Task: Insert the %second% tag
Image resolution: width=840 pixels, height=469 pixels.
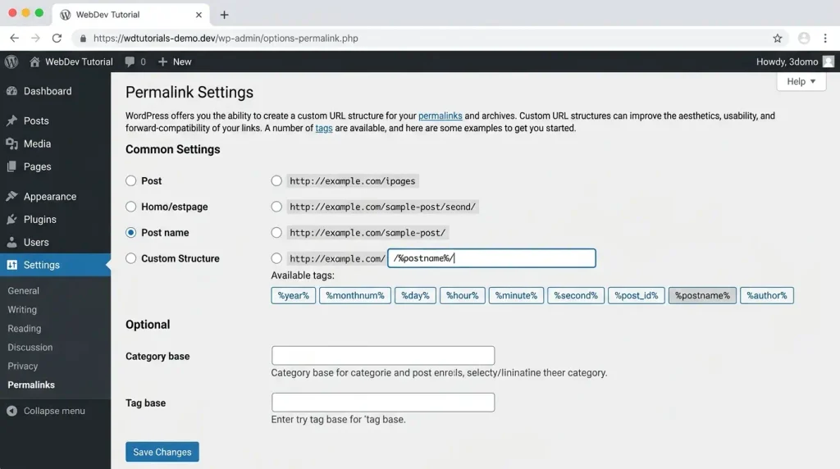Action: pyautogui.click(x=575, y=295)
